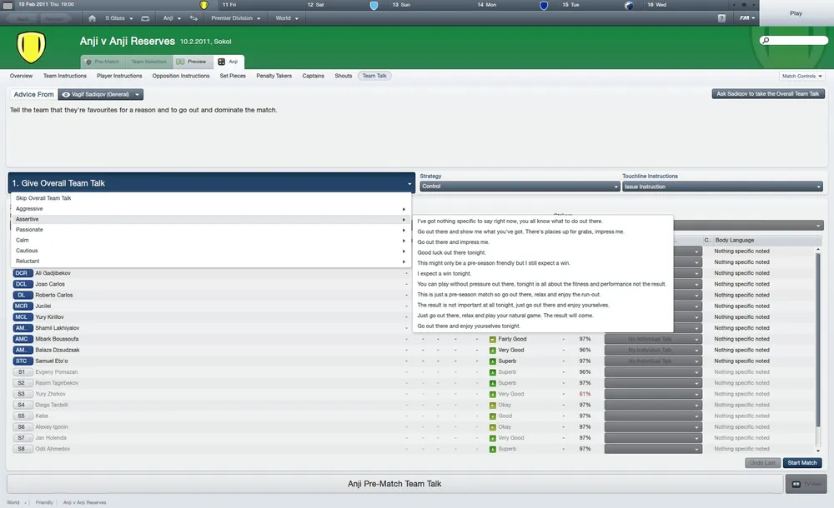Collapse the Give Overall Team Talk dropdown
This screenshot has height=508, width=834.
[x=212, y=182]
